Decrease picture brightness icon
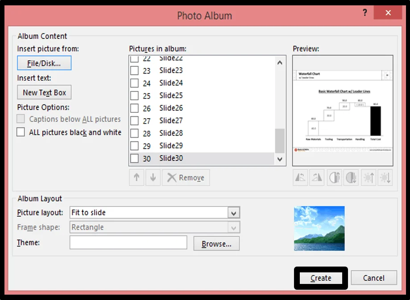410x300 pixels. point(385,178)
